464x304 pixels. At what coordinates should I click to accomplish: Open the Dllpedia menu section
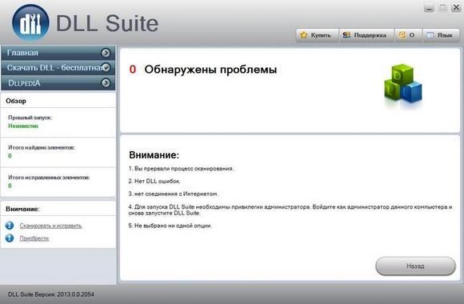pos(58,83)
